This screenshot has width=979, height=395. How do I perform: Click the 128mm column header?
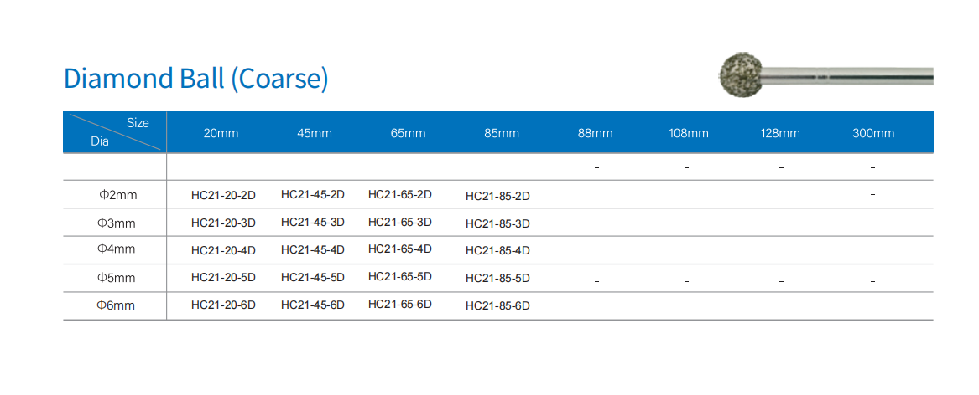pos(780,133)
